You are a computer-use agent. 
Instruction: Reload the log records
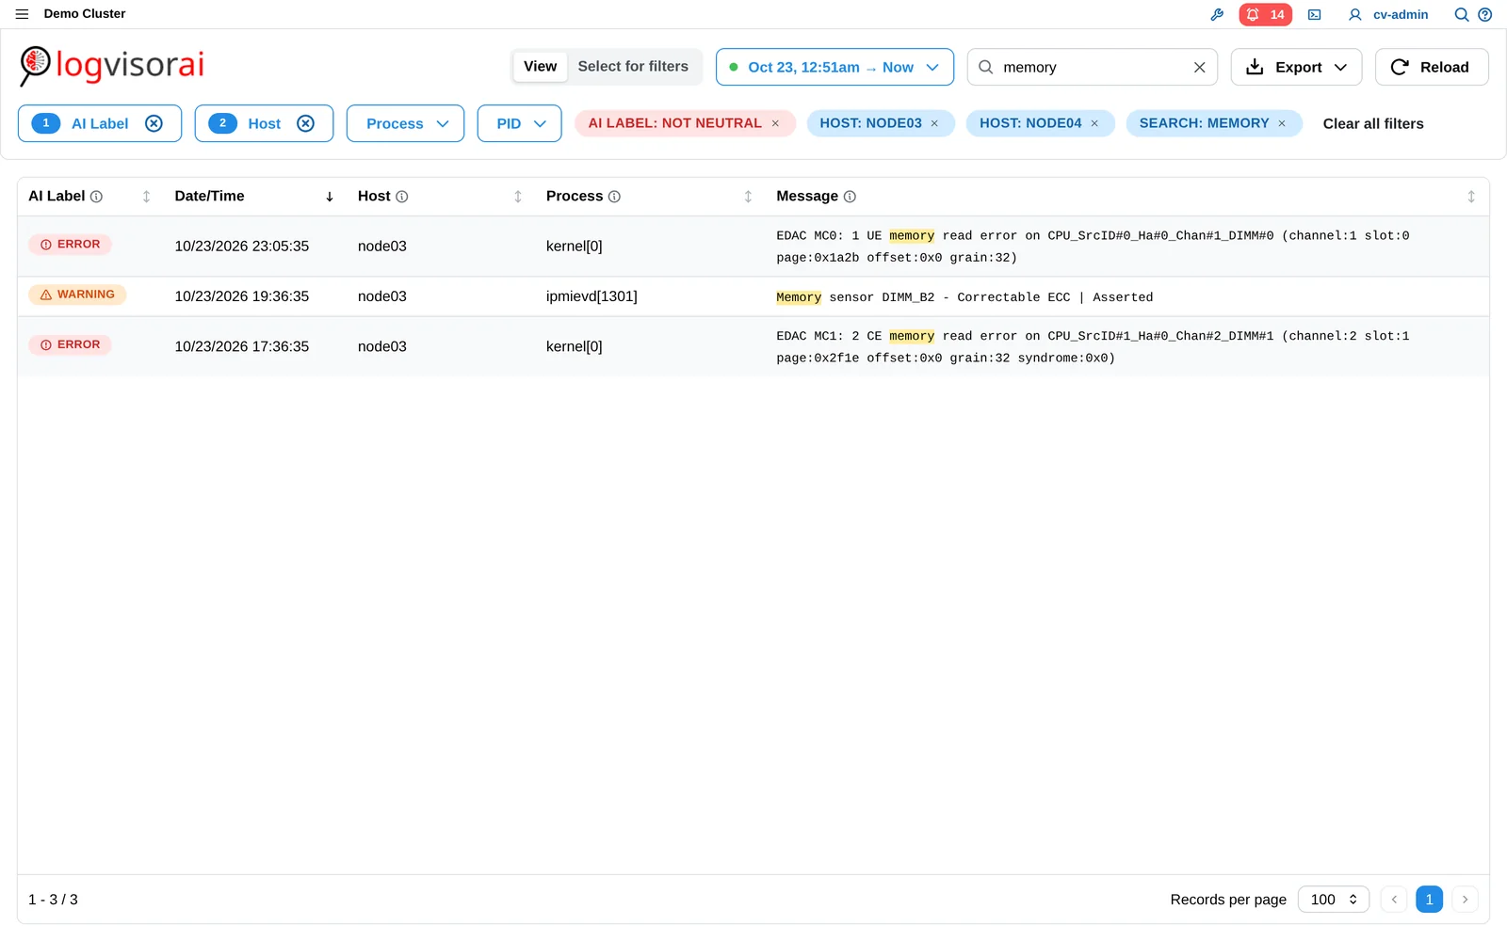[x=1432, y=67]
